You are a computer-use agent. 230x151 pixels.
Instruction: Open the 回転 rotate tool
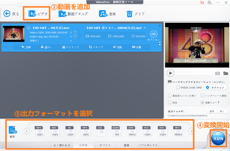tap(118, 47)
